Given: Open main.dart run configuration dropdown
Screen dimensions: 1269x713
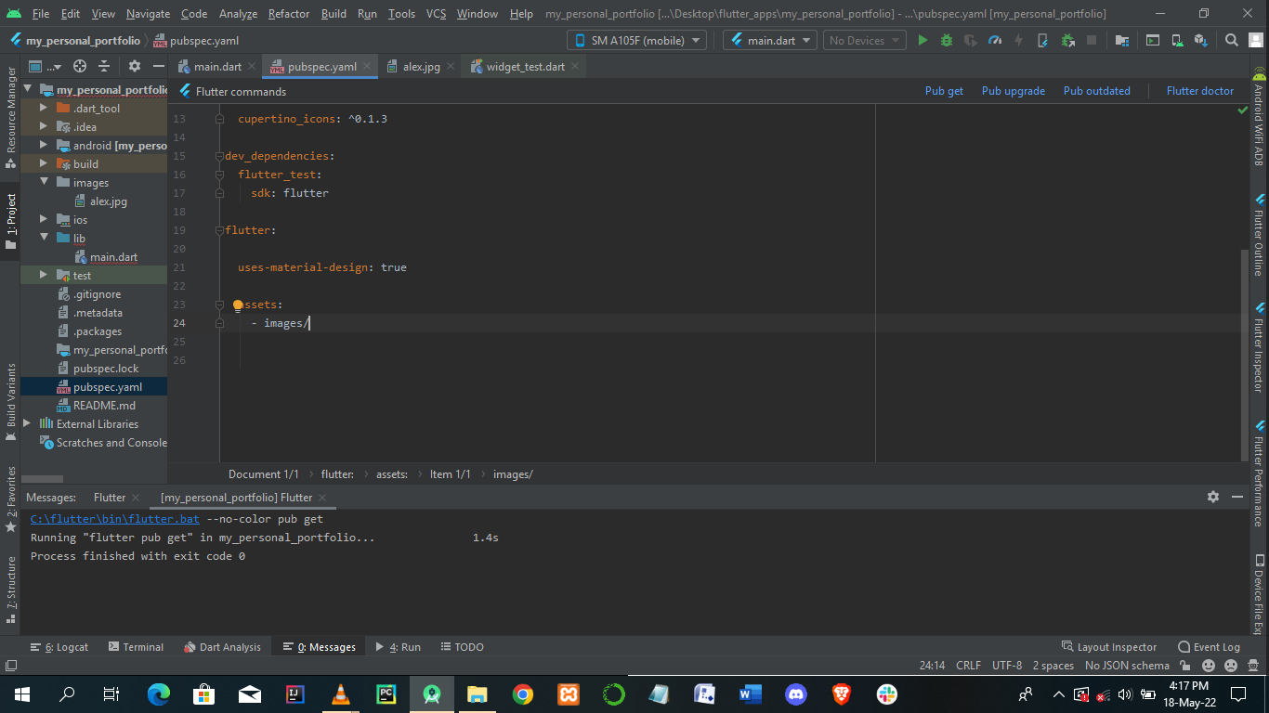Looking at the screenshot, I should tap(770, 41).
